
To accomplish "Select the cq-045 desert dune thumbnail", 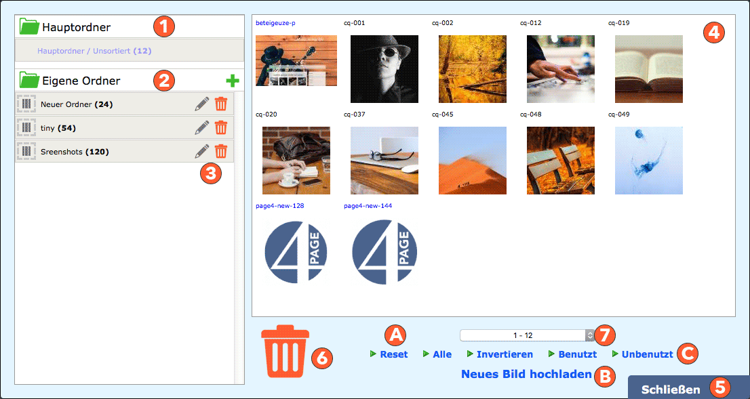I will [x=473, y=161].
